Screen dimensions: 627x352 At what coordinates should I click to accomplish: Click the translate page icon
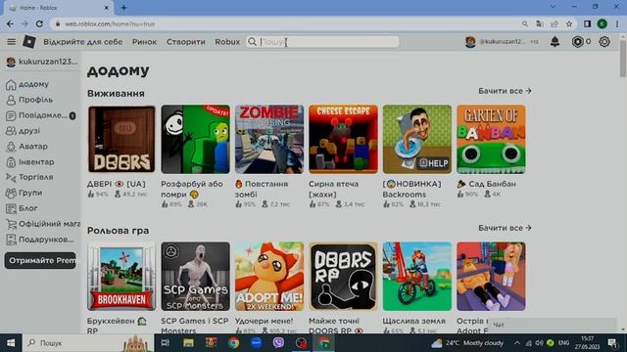coord(540,23)
